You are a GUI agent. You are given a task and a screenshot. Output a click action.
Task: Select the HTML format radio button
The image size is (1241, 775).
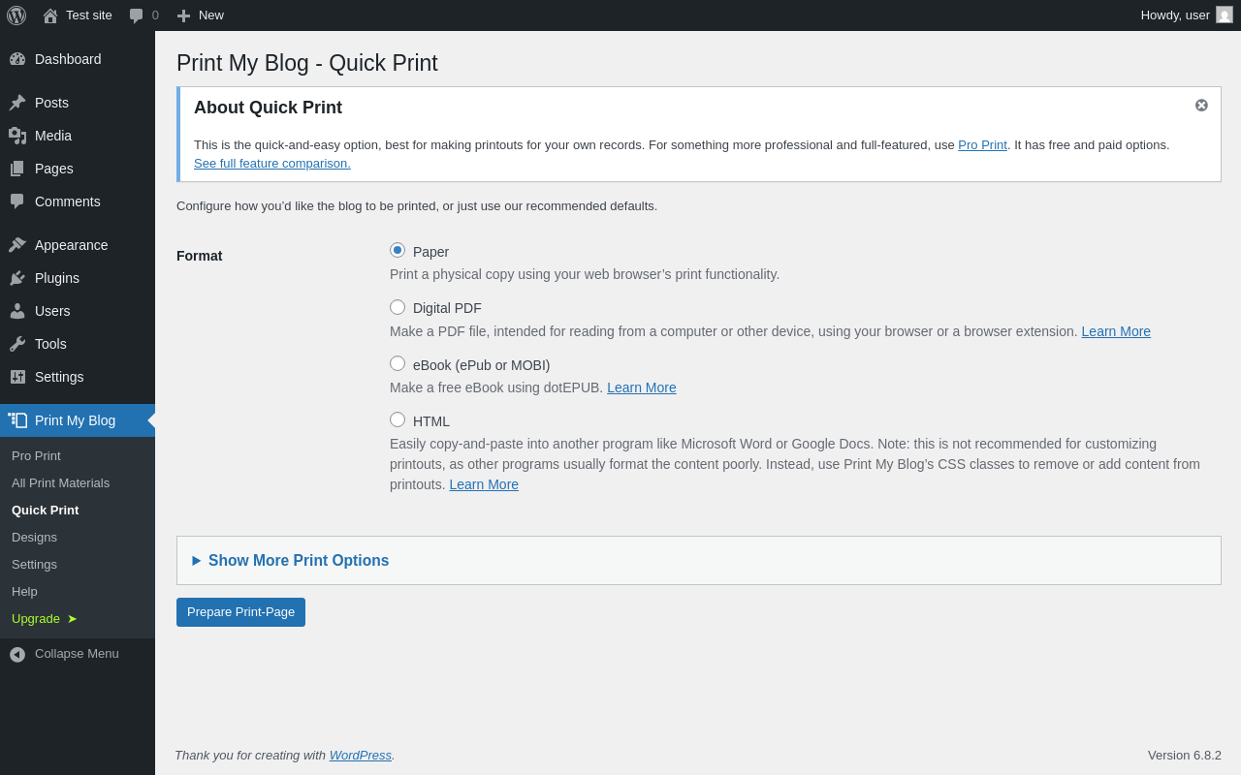tap(398, 419)
